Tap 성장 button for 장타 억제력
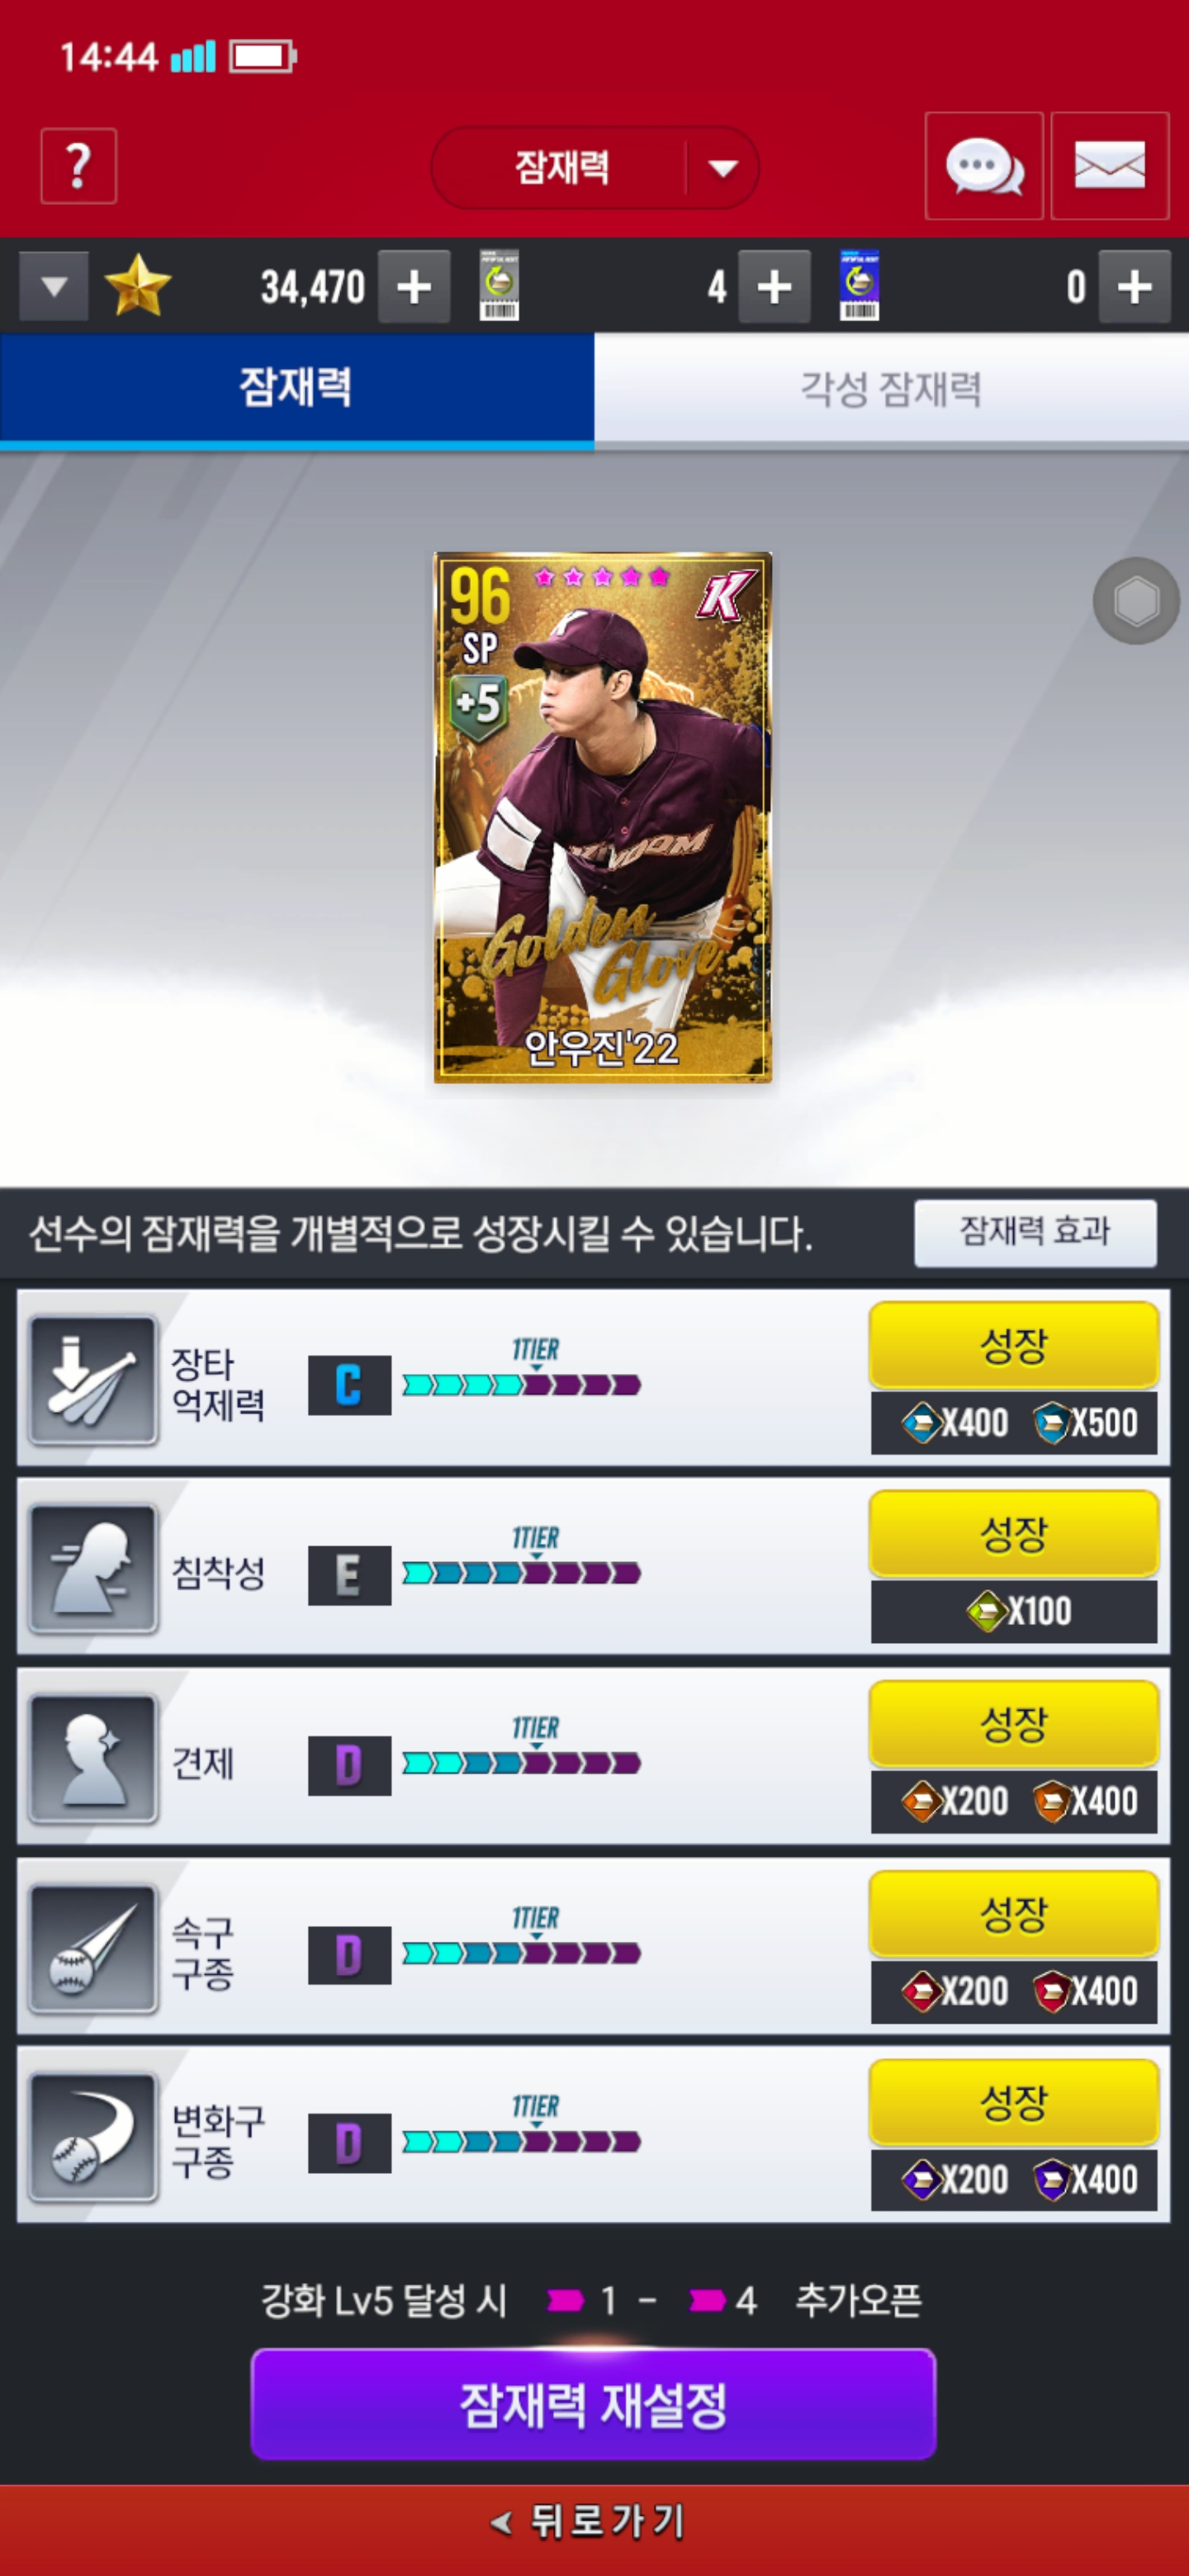The image size is (1189, 2576). click(1014, 1345)
